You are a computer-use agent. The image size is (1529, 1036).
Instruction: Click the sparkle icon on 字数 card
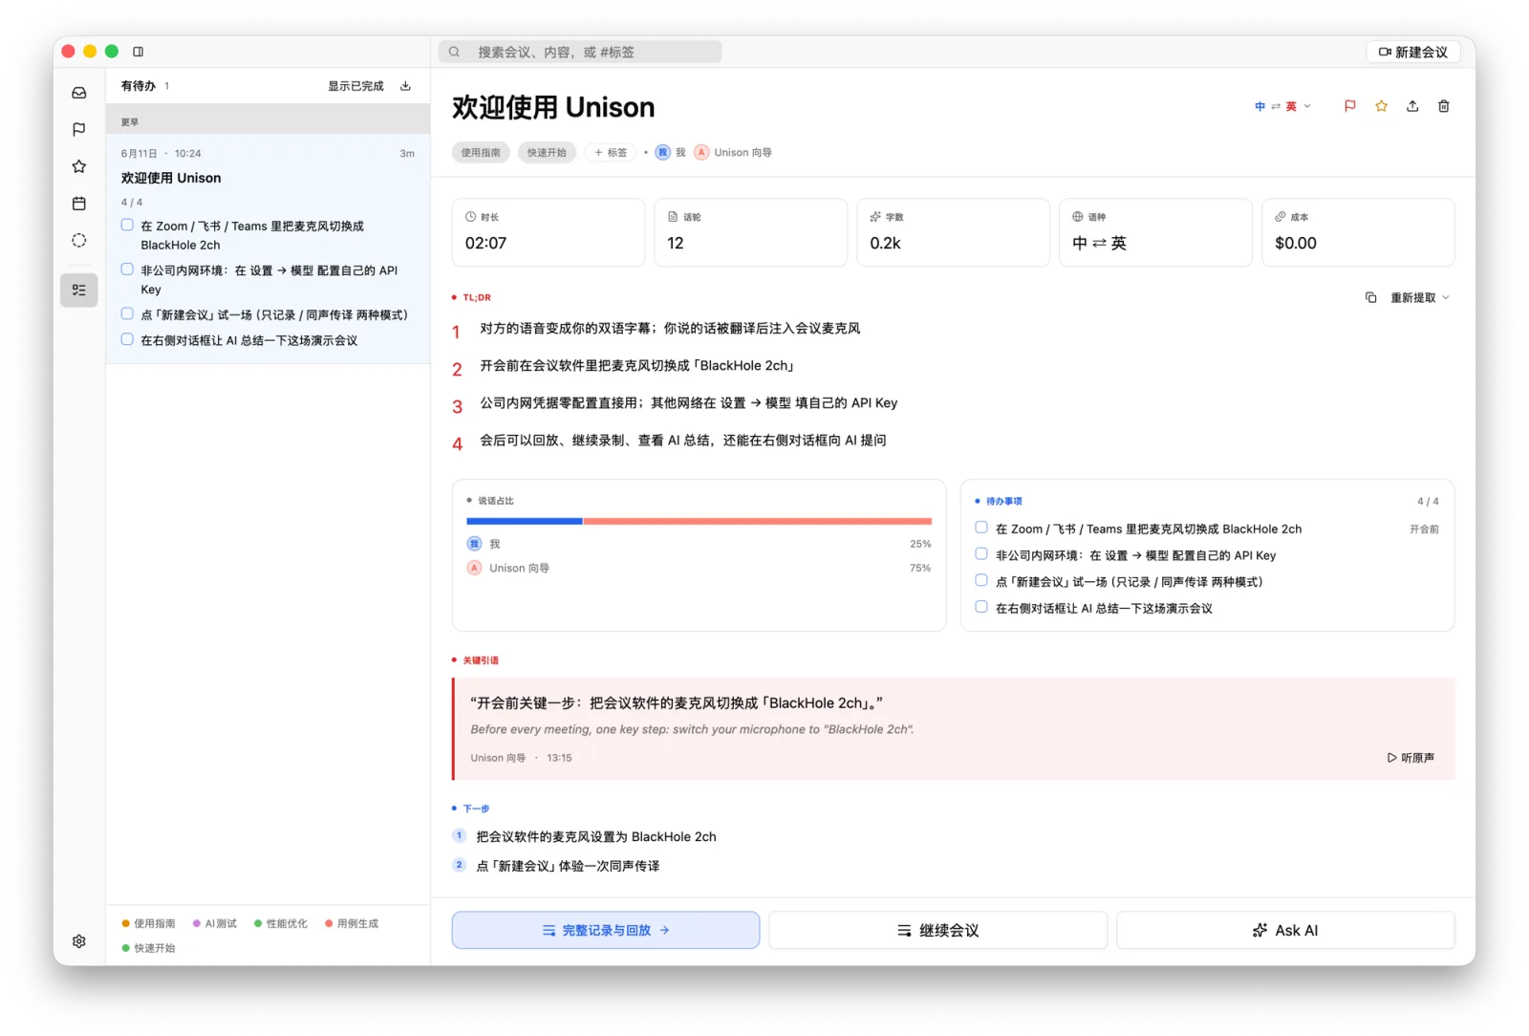click(x=875, y=217)
